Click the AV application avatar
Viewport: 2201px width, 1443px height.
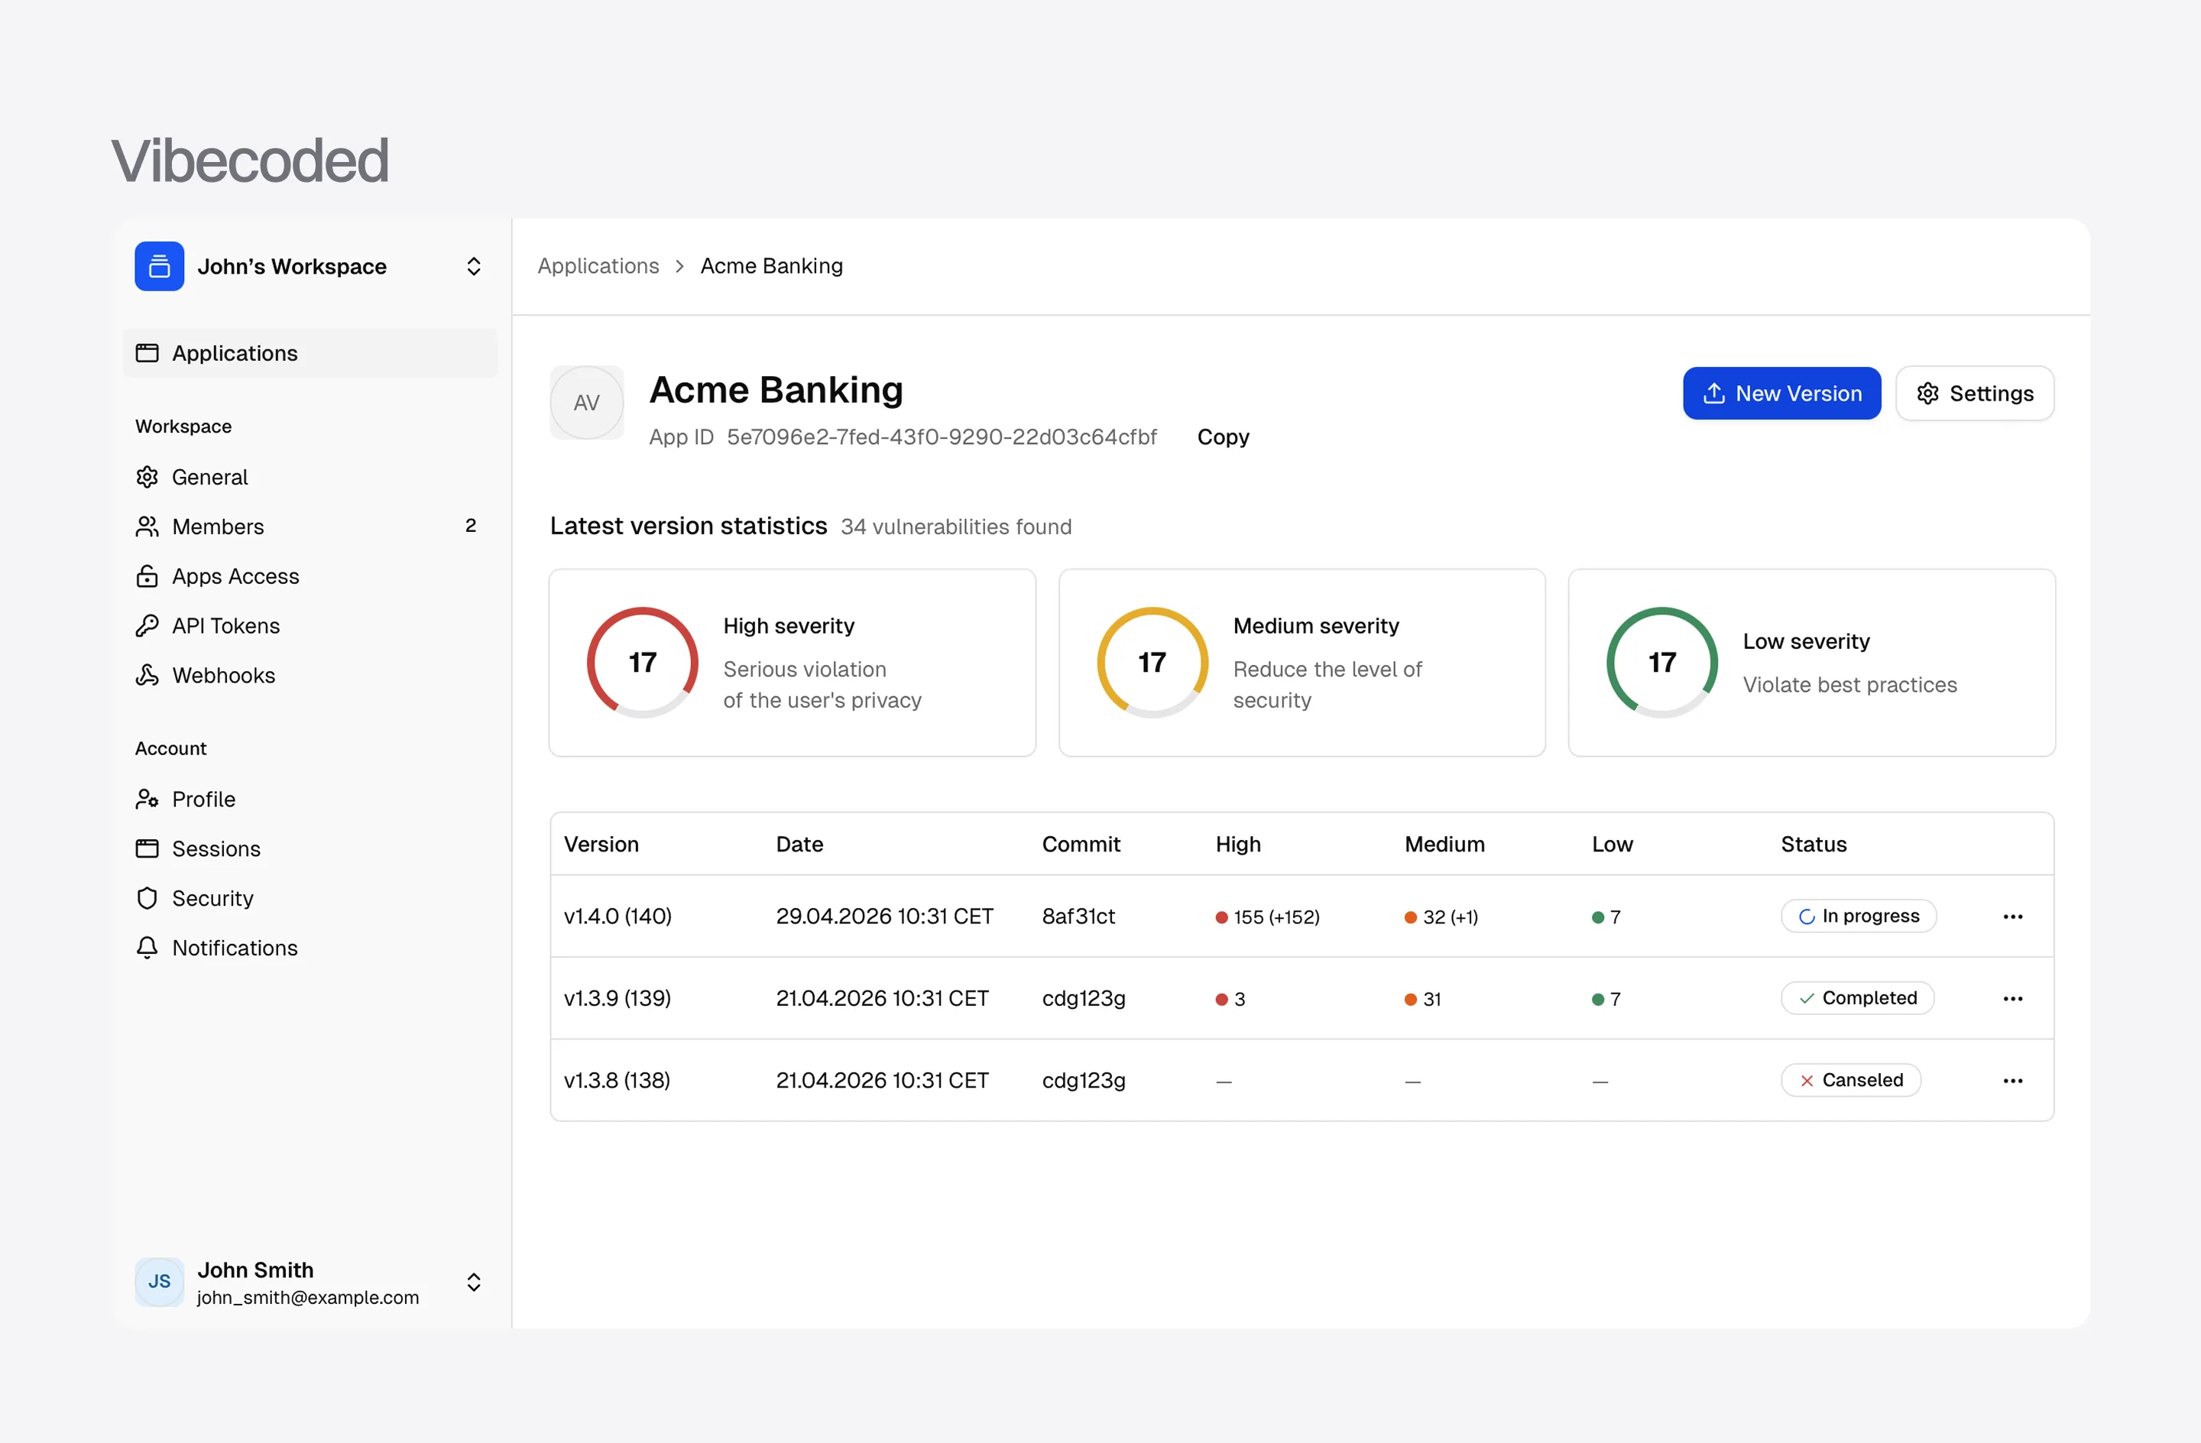pyautogui.click(x=586, y=402)
